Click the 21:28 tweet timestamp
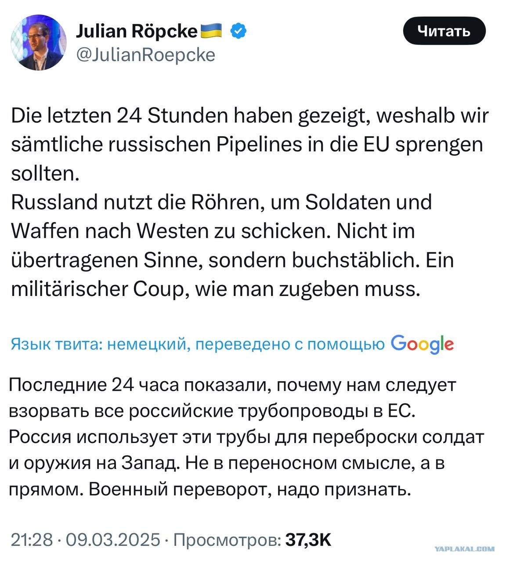 pyautogui.click(x=31, y=540)
